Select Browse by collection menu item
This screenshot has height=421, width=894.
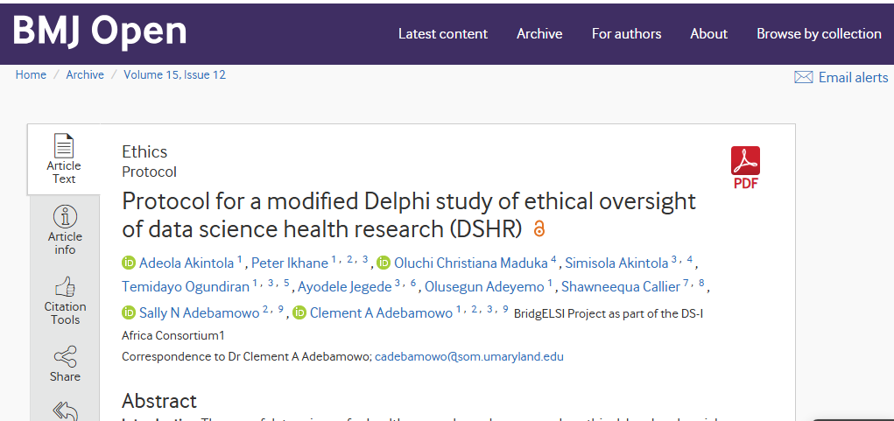point(819,34)
